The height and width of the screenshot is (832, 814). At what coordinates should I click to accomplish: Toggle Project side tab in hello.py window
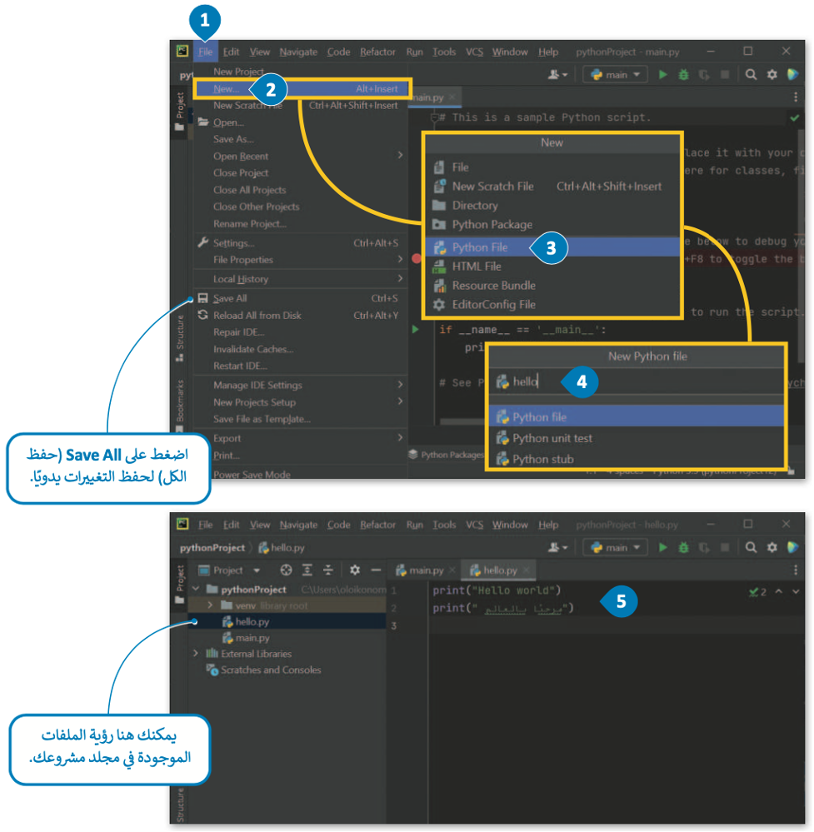(179, 583)
